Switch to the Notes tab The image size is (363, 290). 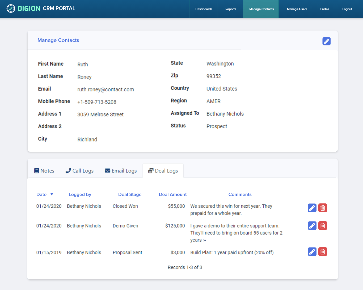tap(44, 171)
